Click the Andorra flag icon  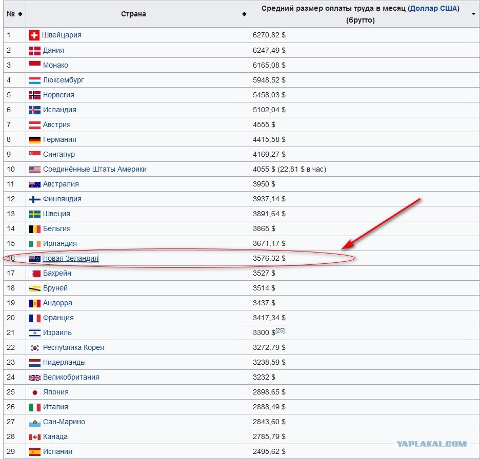34,303
